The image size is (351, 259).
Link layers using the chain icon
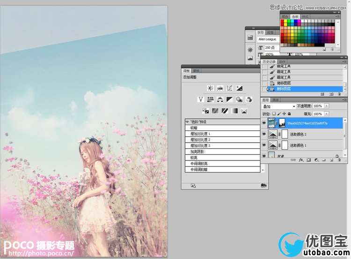(x=293, y=160)
